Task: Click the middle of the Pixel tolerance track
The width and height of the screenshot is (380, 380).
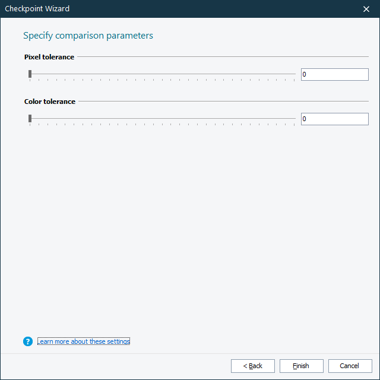Action: [x=162, y=74]
